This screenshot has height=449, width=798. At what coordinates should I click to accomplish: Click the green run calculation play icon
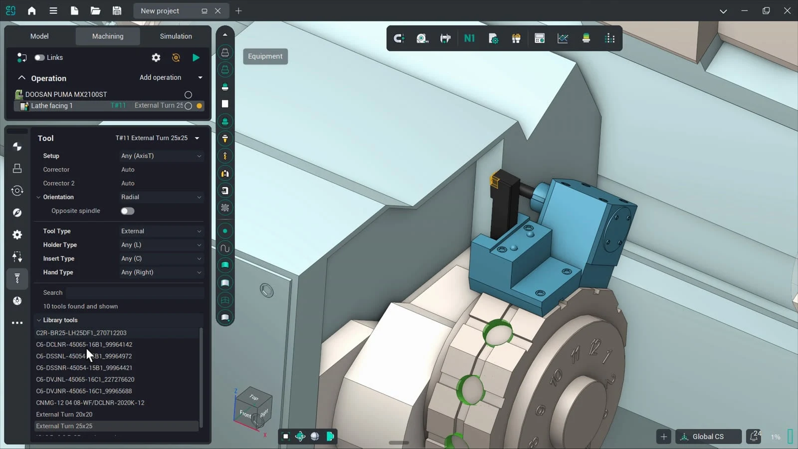click(196, 57)
